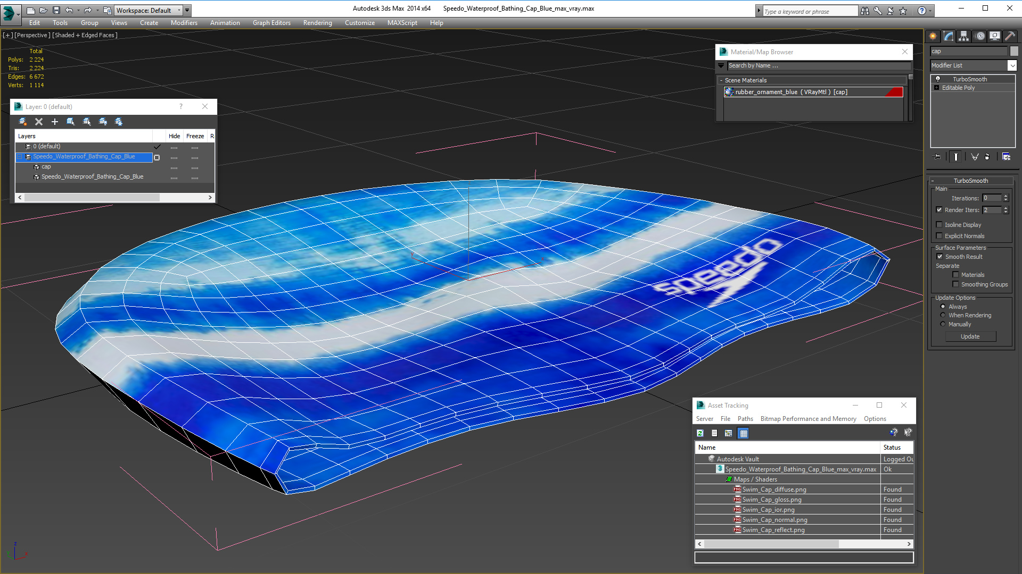Open the Modify command panel tab
Image resolution: width=1022 pixels, height=574 pixels.
click(x=949, y=36)
